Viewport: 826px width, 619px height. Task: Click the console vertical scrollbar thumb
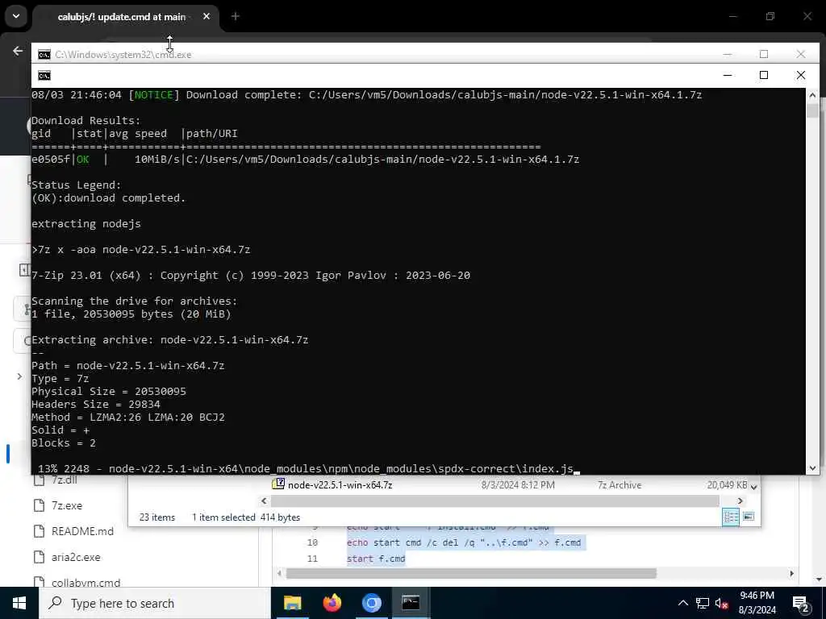812,110
